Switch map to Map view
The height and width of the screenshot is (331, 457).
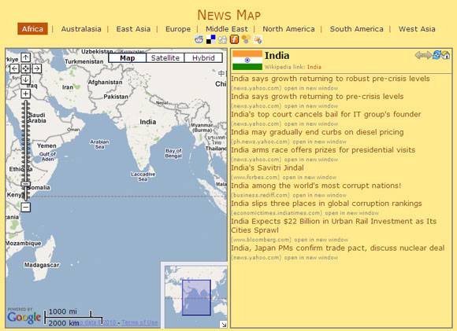pos(128,58)
